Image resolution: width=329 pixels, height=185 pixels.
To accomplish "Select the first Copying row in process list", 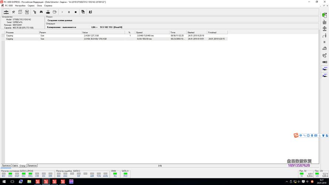I will 10,36.
